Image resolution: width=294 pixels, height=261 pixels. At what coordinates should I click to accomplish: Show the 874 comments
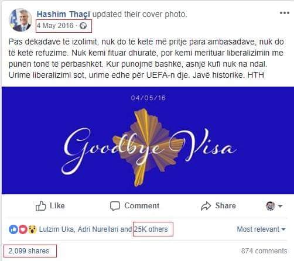264,251
